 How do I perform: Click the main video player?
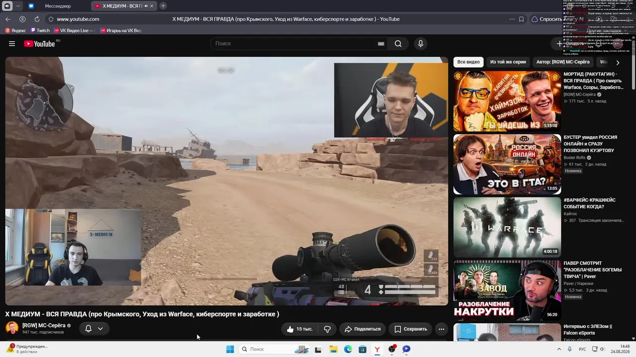click(x=227, y=181)
